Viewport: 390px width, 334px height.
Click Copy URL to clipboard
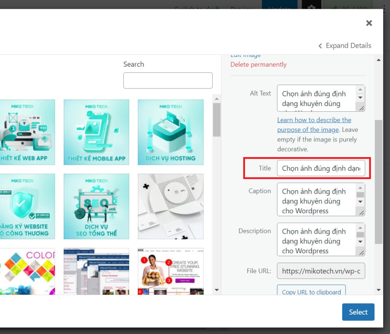(x=311, y=292)
